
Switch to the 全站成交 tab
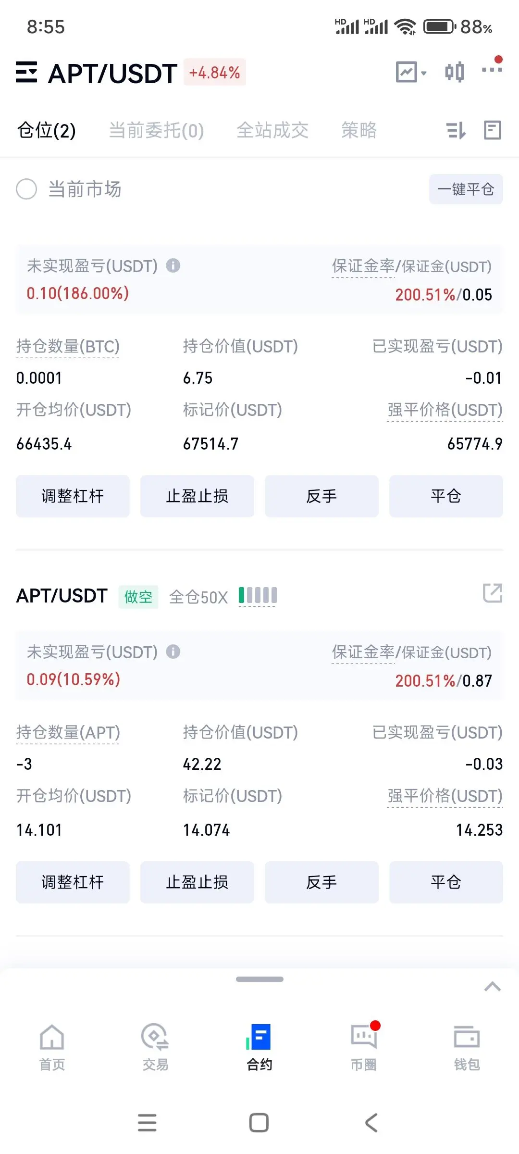272,130
